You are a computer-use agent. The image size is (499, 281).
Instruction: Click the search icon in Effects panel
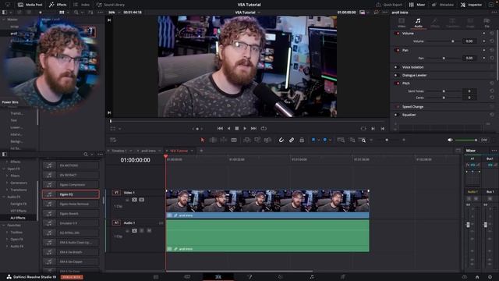click(x=86, y=155)
